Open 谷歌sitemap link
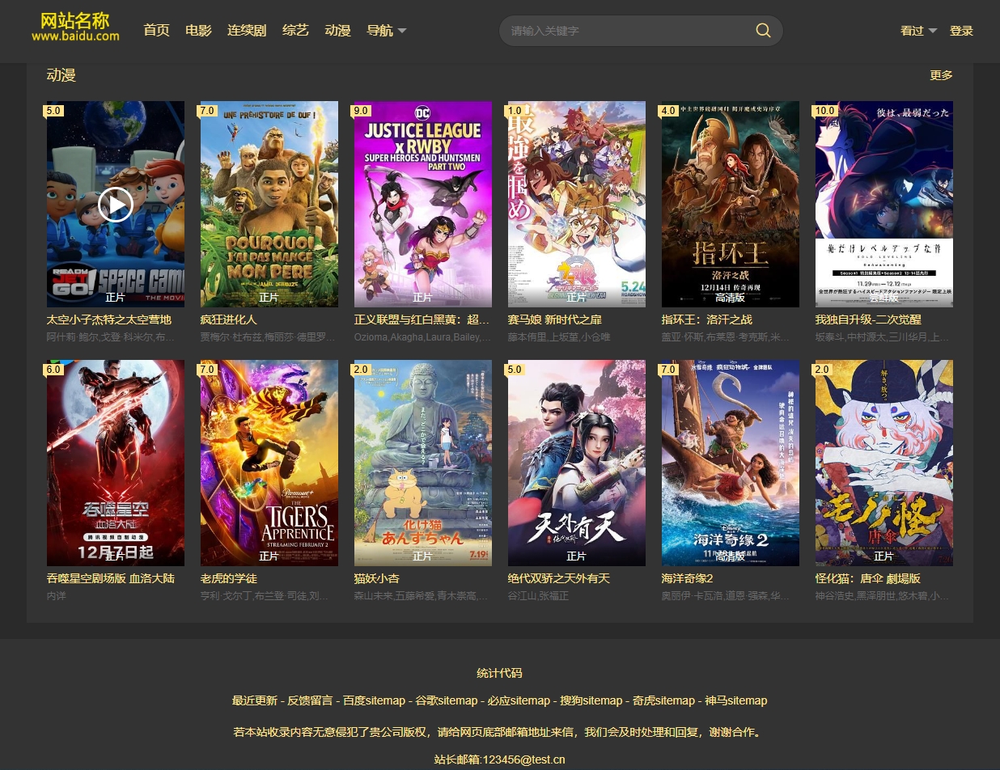1000x770 pixels. point(447,700)
